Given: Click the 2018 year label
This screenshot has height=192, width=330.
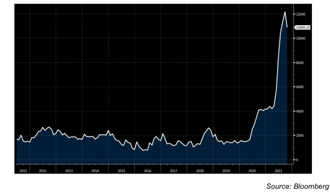Looking at the screenshot, I should (x=200, y=170).
